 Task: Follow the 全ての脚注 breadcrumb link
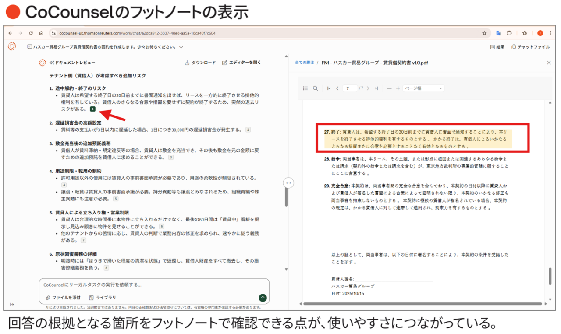304,63
